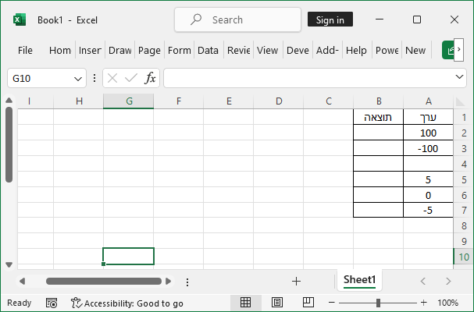Open the File menu
The width and height of the screenshot is (474, 312).
(x=25, y=50)
